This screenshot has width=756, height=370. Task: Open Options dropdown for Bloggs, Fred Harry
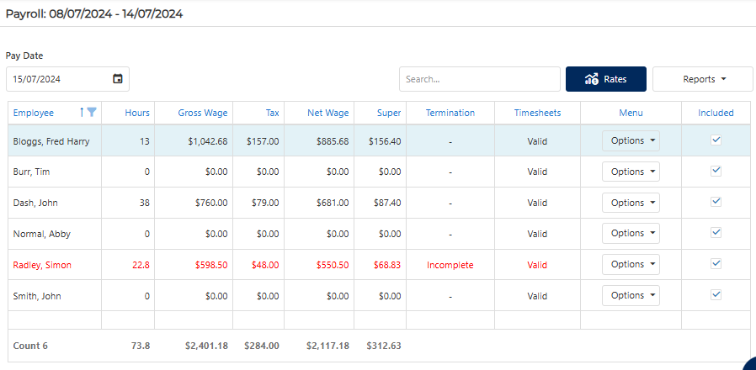631,141
